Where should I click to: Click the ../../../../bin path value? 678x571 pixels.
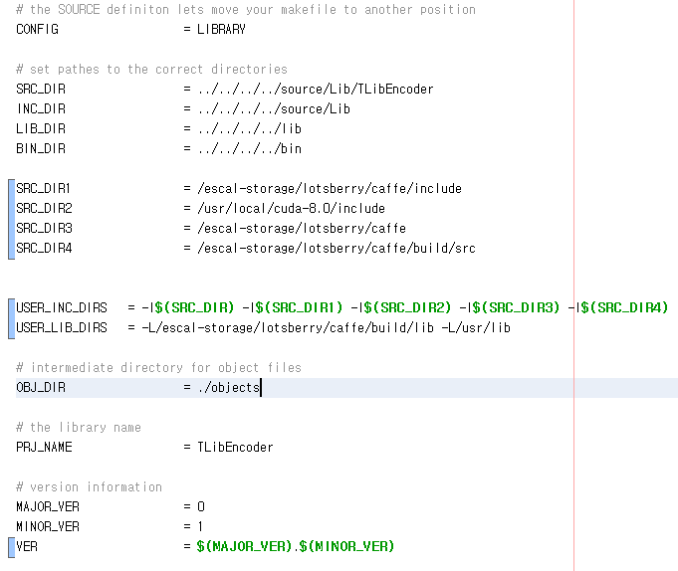[250, 148]
